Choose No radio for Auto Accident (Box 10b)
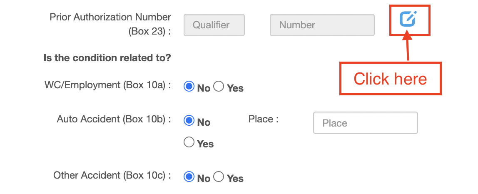This screenshot has height=194, width=478. (x=189, y=121)
